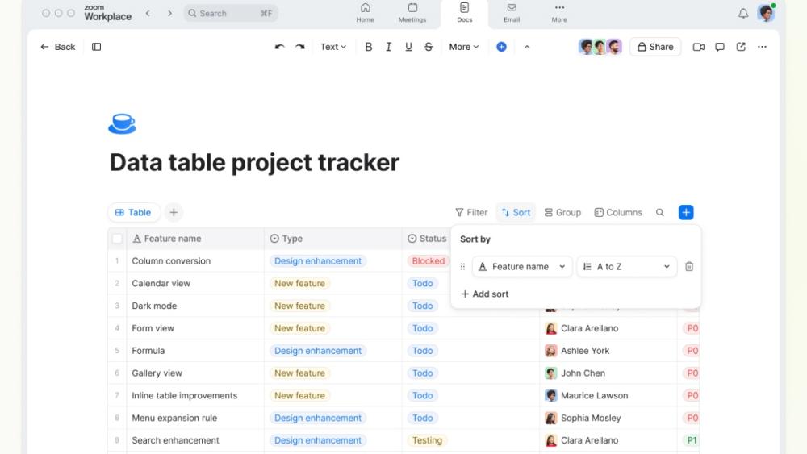Click Add sort in the sort panel
Screen dimensions: 807x454
point(485,294)
